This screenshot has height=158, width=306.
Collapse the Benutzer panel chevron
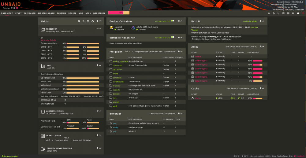coord(181,113)
